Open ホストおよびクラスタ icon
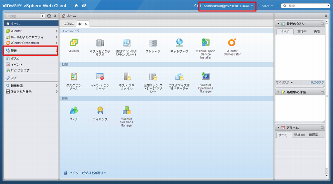The image size is (333, 184). click(100, 43)
